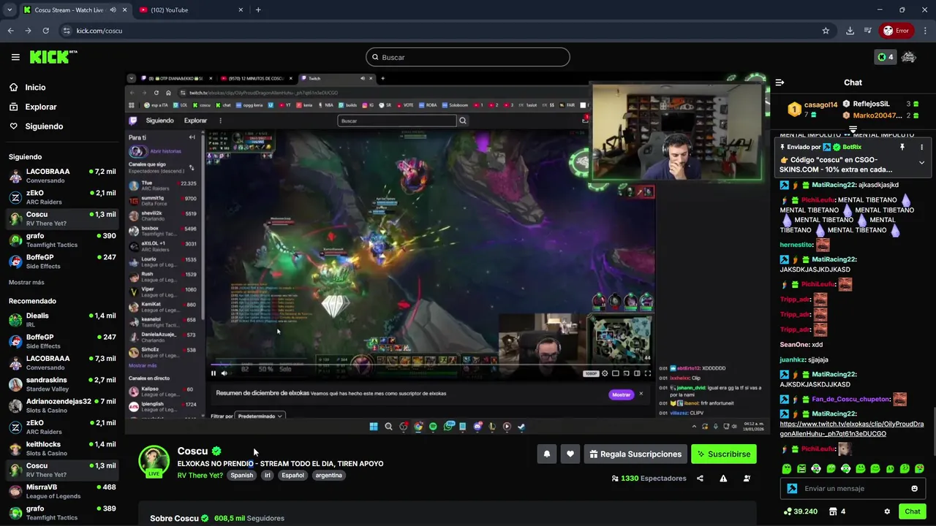Open pinned message options three dots
This screenshot has width=936, height=526.
click(x=921, y=147)
